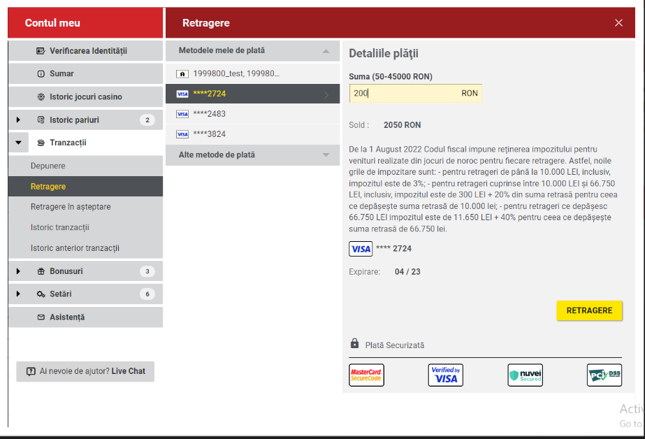Expand the Setări section
Image resolution: width=645 pixels, height=439 pixels.
(x=19, y=294)
